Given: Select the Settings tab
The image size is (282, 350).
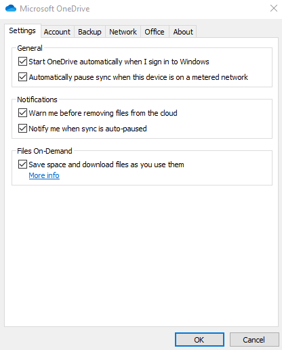Looking at the screenshot, I should pos(22,30).
